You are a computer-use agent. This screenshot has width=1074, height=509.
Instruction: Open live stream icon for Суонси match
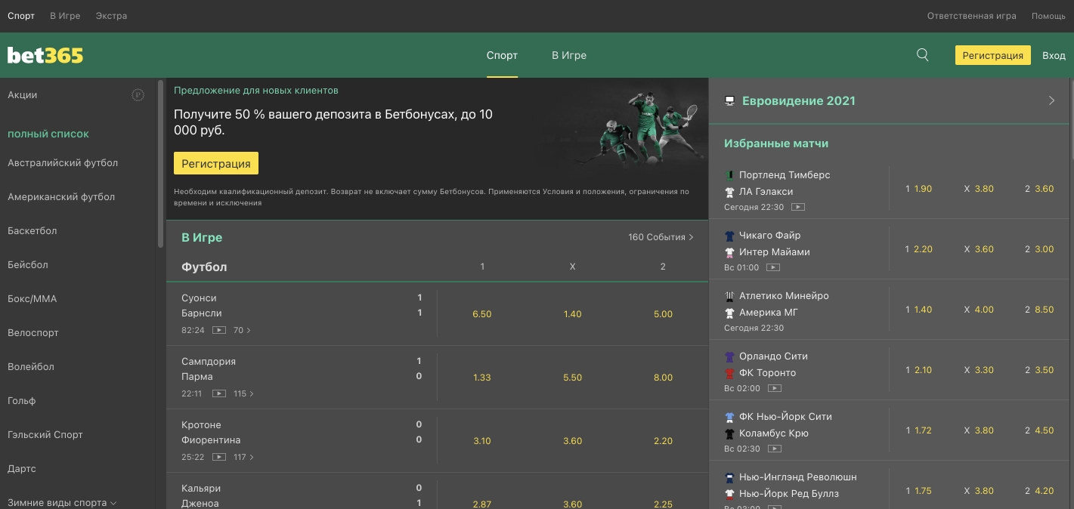click(x=219, y=330)
